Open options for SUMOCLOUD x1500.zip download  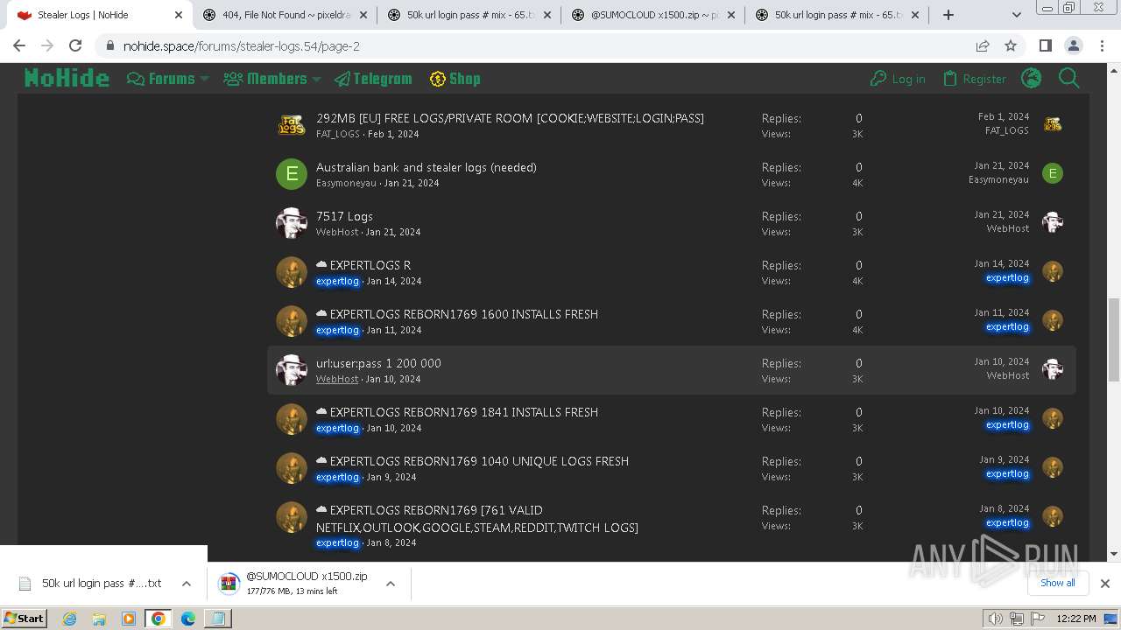[391, 584]
